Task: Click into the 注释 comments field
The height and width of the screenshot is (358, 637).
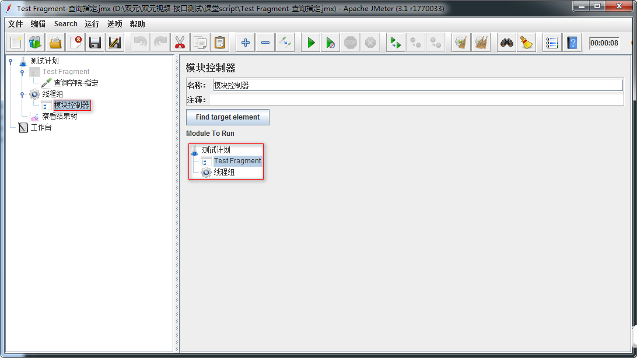Action: (416, 100)
